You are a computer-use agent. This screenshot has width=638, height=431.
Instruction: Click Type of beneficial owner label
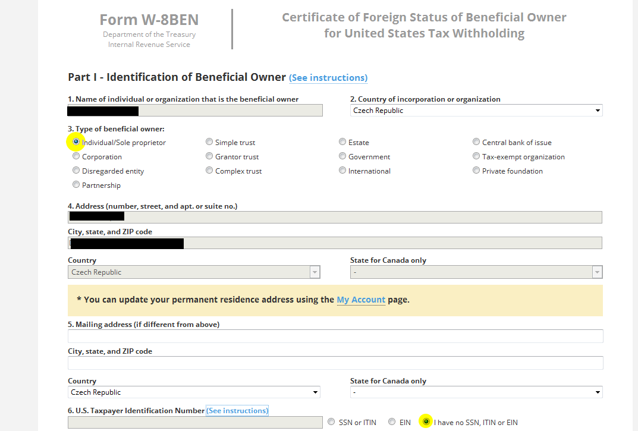point(117,129)
